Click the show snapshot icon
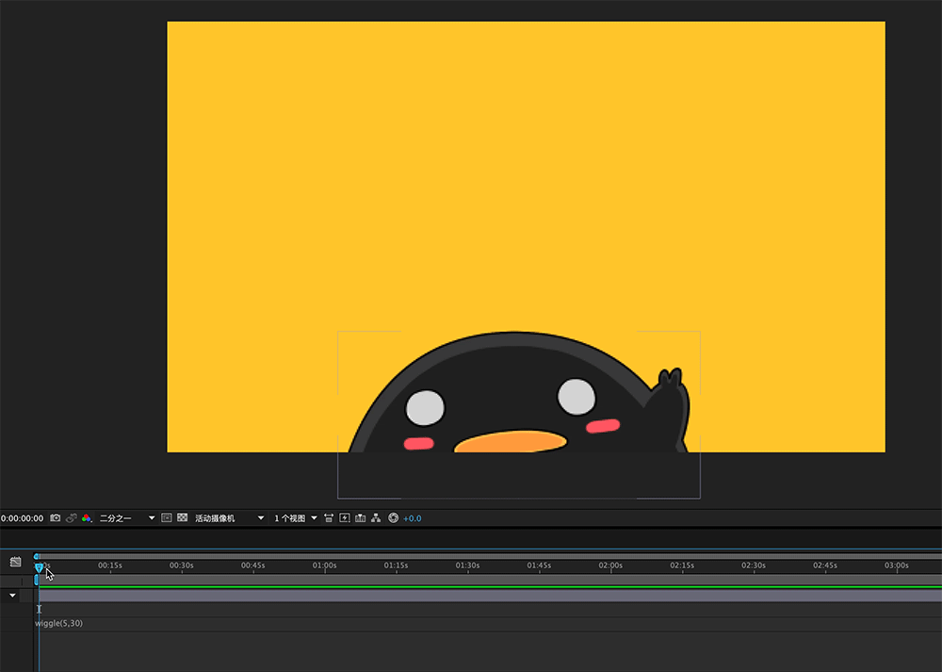 tap(72, 517)
